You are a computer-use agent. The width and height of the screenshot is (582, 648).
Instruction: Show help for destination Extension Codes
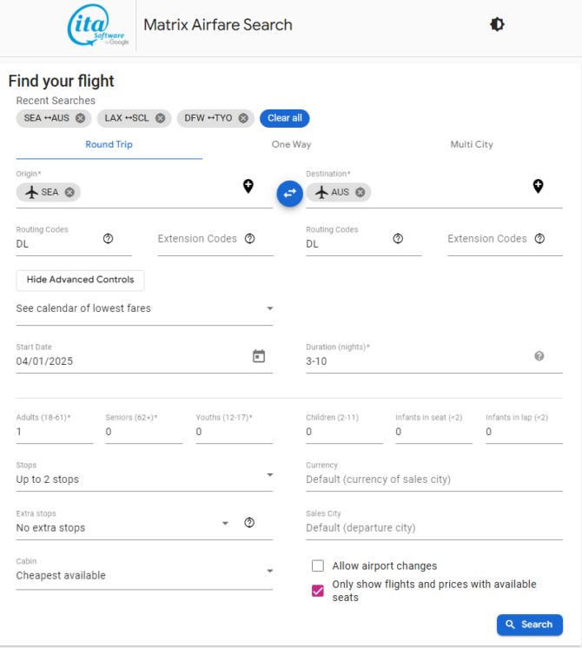539,239
